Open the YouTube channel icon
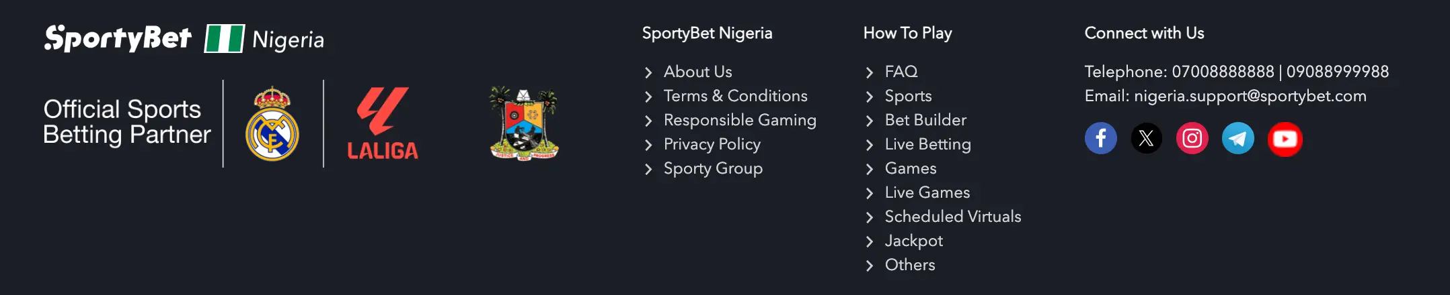Viewport: 1450px width, 295px height. [x=1285, y=139]
